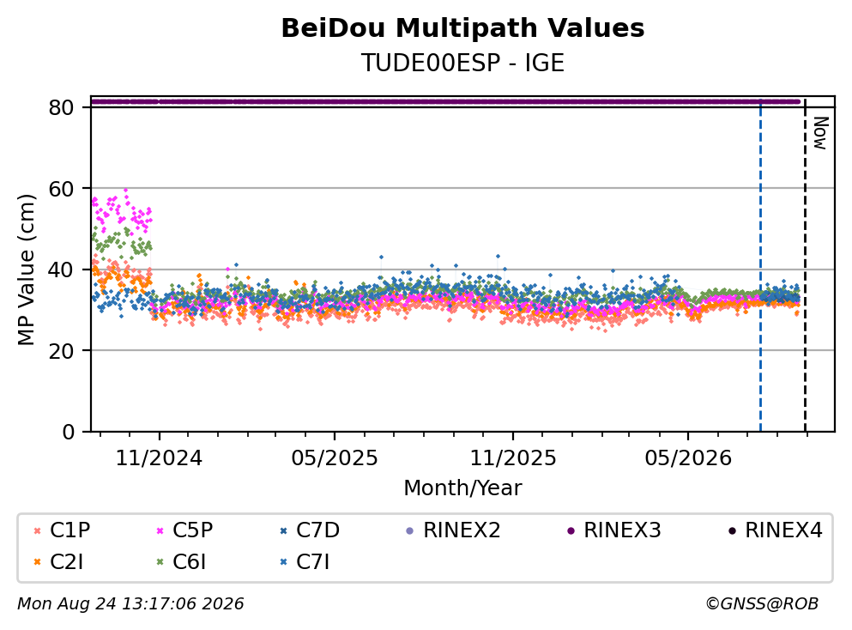The height and width of the screenshot is (630, 852).
Task: Click the purple RINEX3 availability band
Action: (446, 101)
